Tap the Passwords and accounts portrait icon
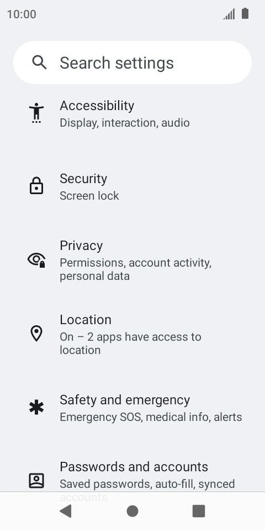The image size is (265, 531). pyautogui.click(x=36, y=481)
